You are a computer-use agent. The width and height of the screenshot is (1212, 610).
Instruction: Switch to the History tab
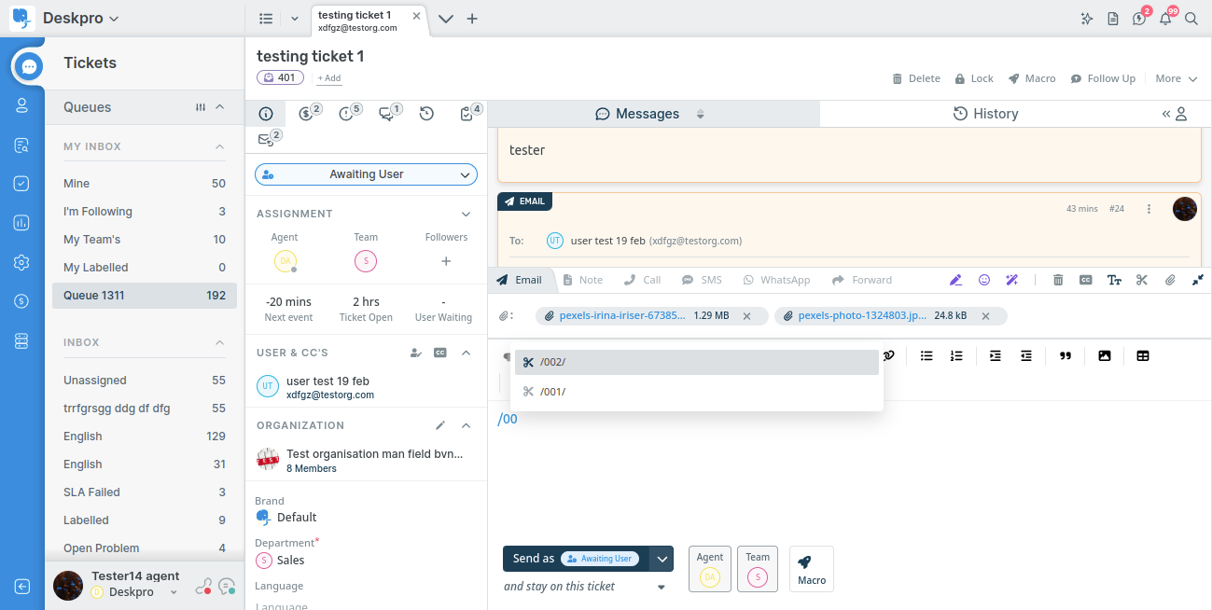[985, 114]
